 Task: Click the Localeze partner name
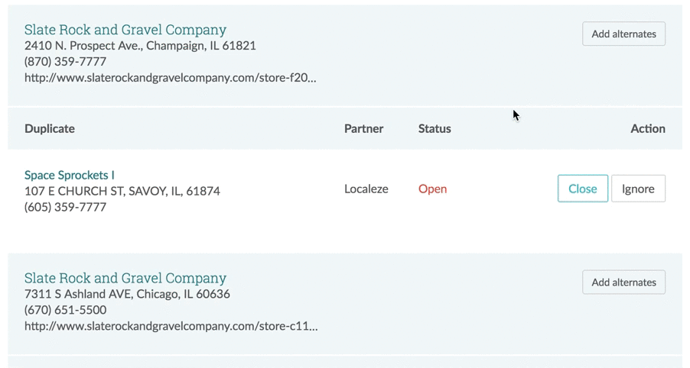tap(366, 189)
